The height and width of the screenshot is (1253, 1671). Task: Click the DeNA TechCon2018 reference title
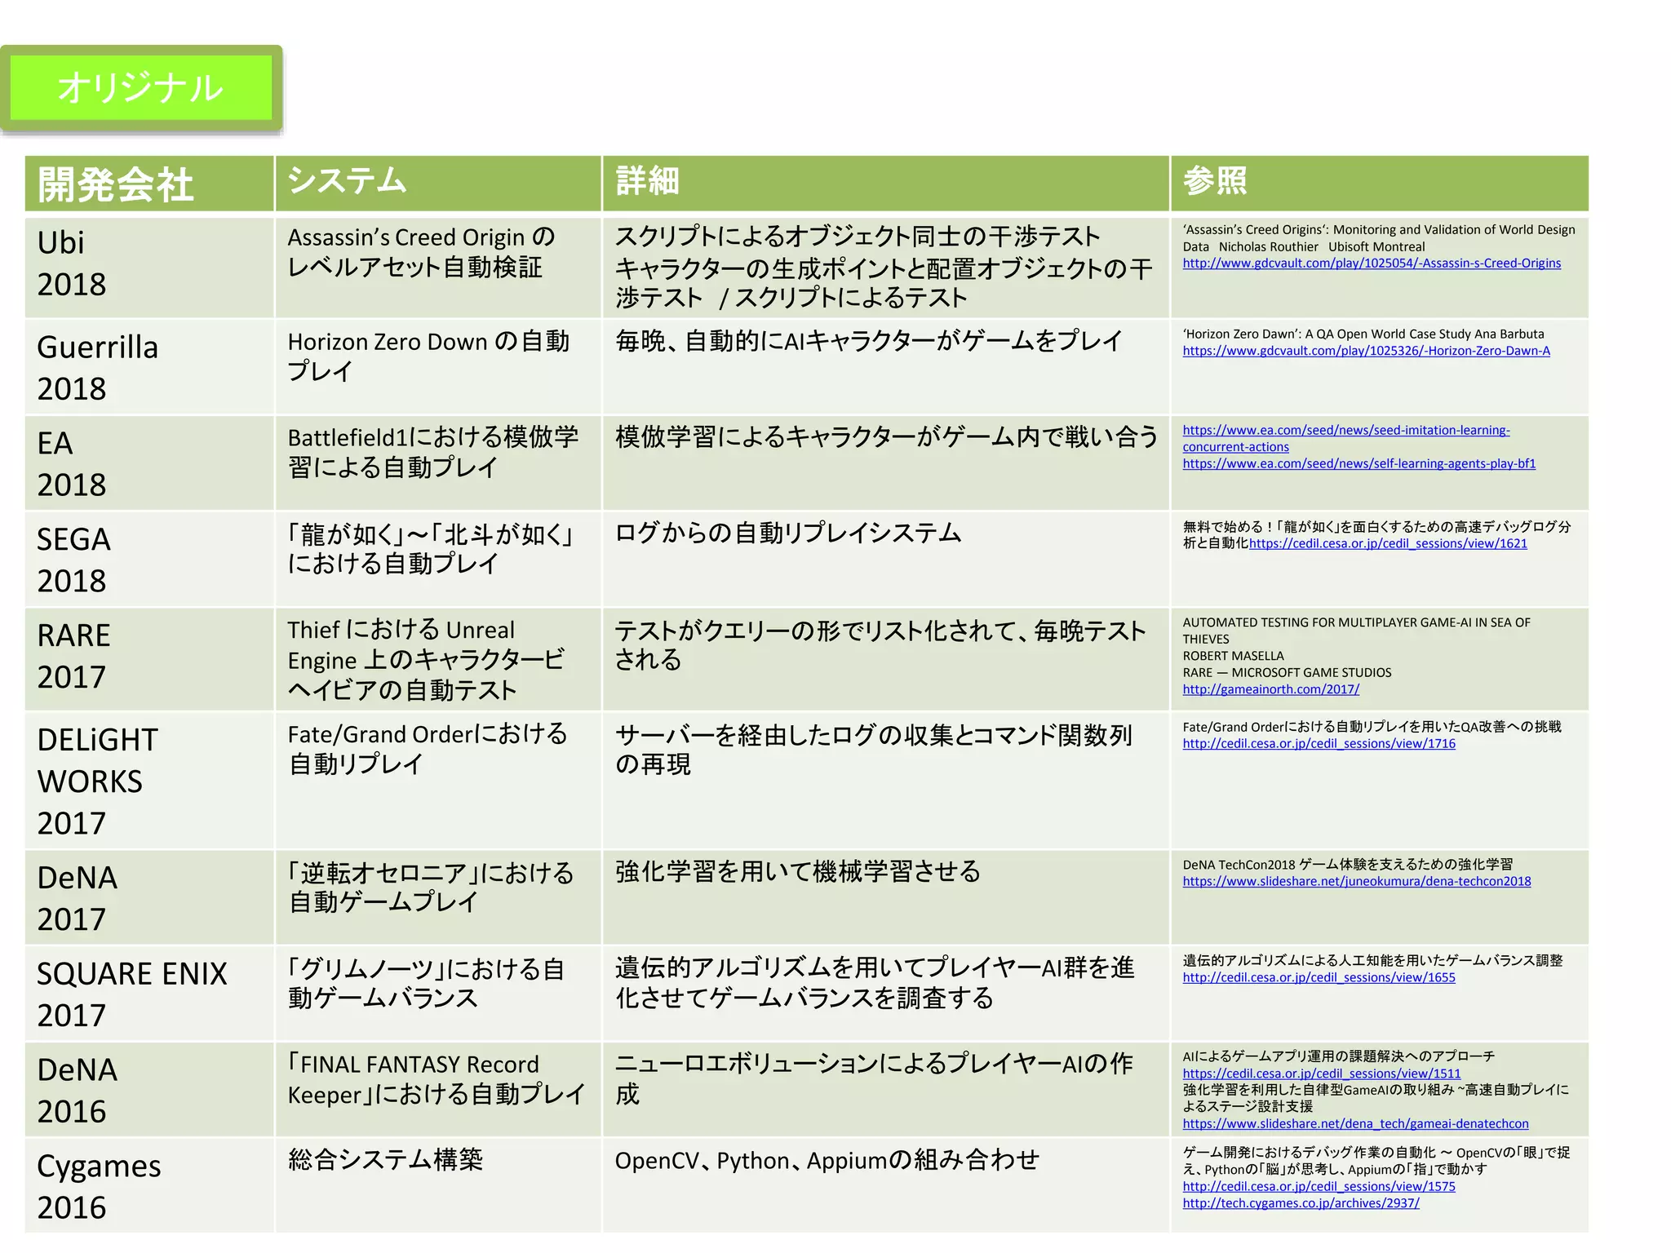tap(1348, 865)
